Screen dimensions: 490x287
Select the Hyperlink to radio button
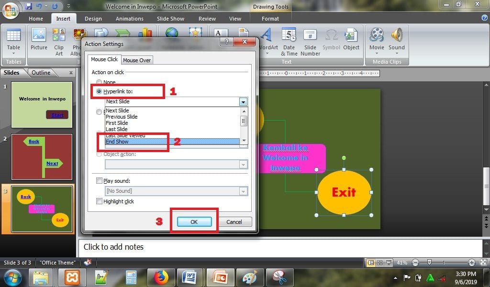point(99,91)
